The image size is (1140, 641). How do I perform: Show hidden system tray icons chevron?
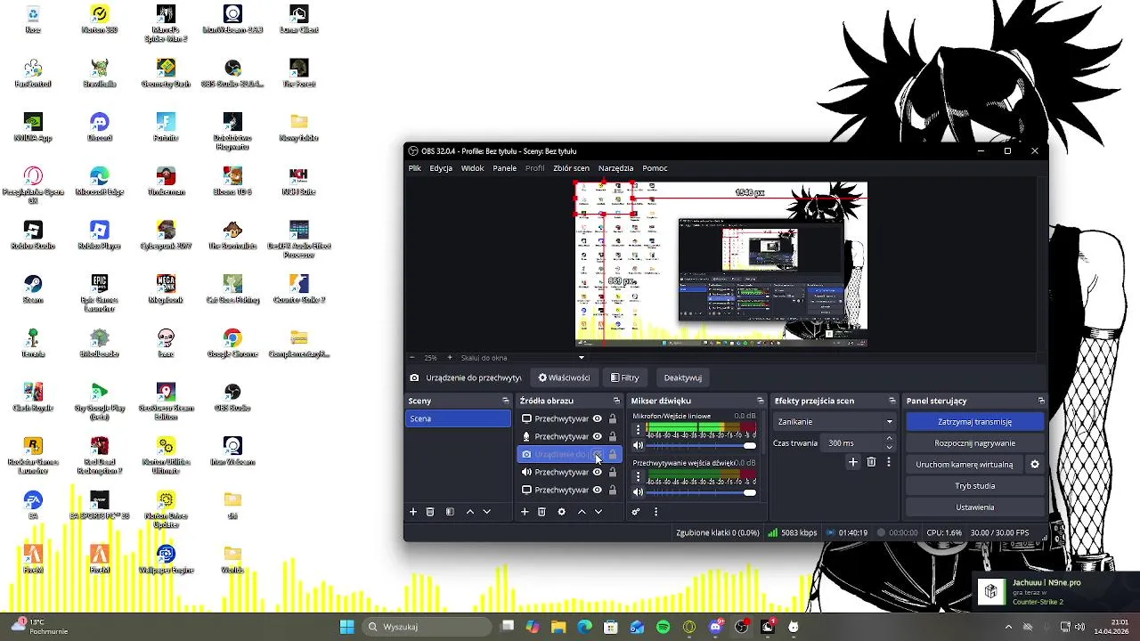(1008, 627)
